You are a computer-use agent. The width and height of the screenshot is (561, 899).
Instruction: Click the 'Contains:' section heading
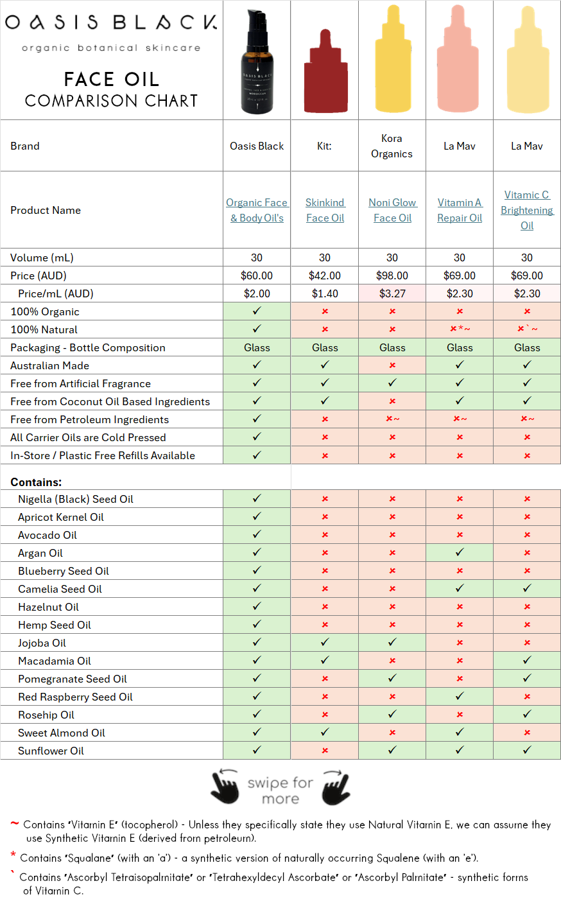(36, 482)
